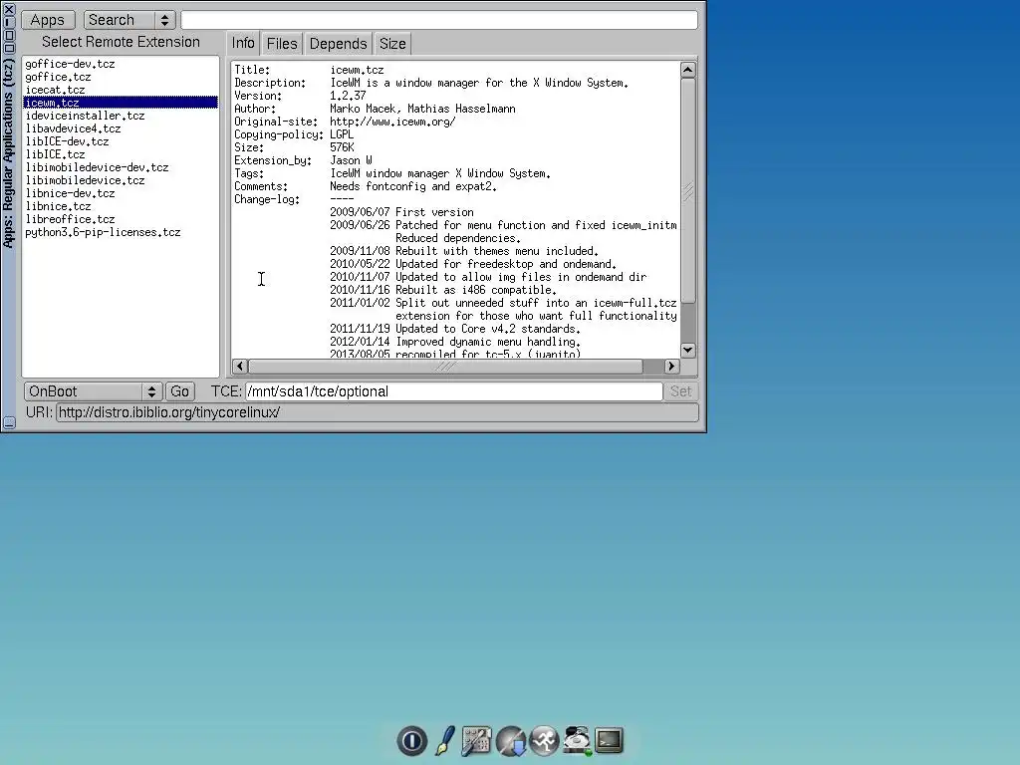Click the Go button
Viewport: 1020px width, 765px height.
(179, 391)
